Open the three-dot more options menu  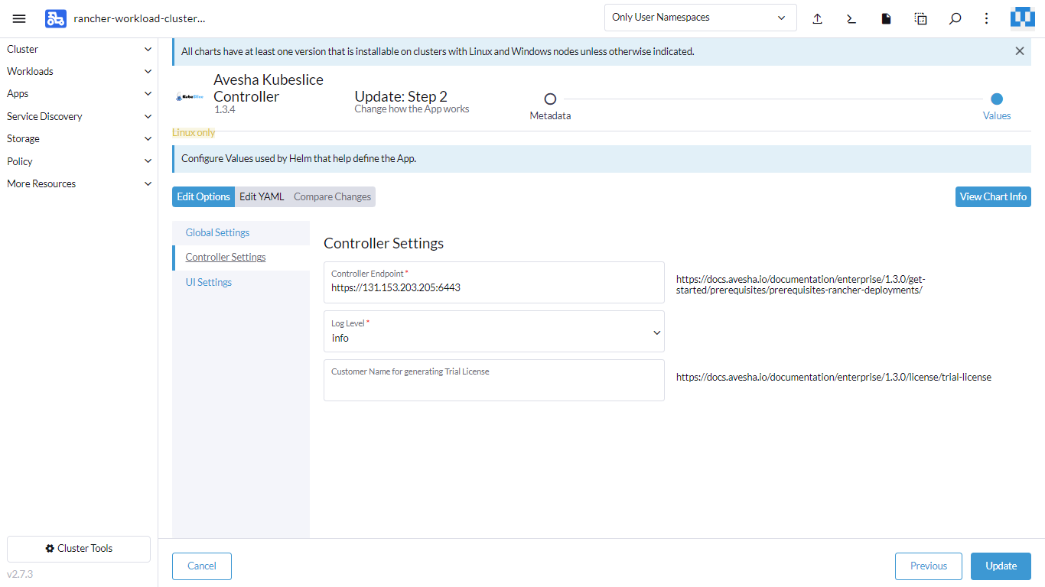pyautogui.click(x=987, y=18)
